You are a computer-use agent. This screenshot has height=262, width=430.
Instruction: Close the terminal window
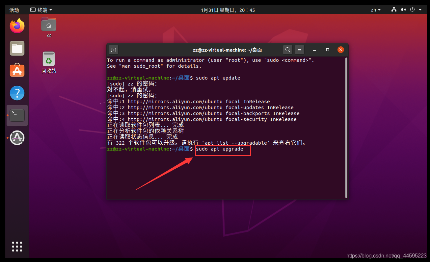[341, 50]
